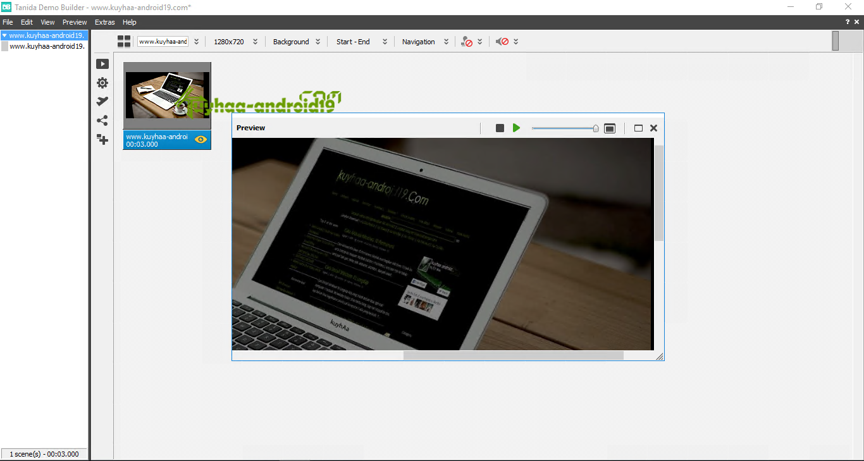
Task: Click the Preview panel resize grip
Action: pyautogui.click(x=660, y=357)
